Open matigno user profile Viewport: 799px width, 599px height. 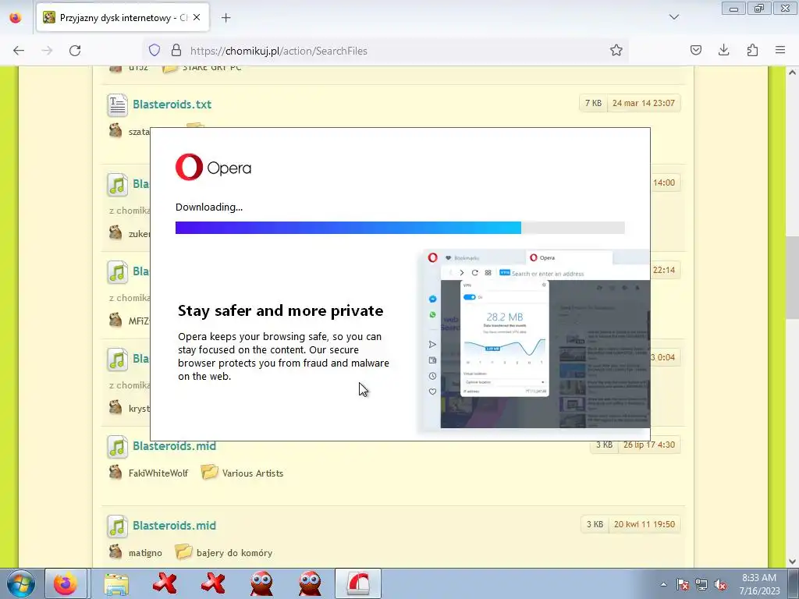[145, 553]
